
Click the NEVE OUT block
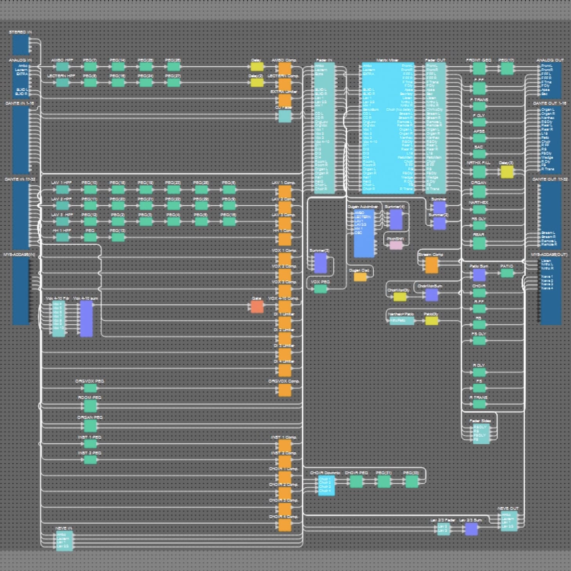(509, 521)
